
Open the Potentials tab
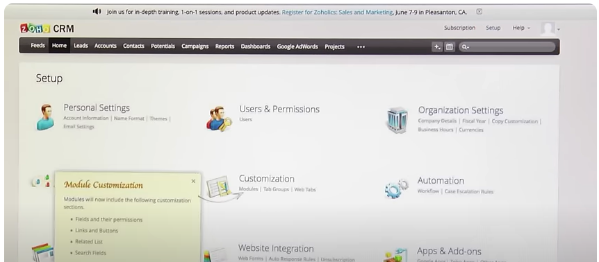pyautogui.click(x=163, y=46)
